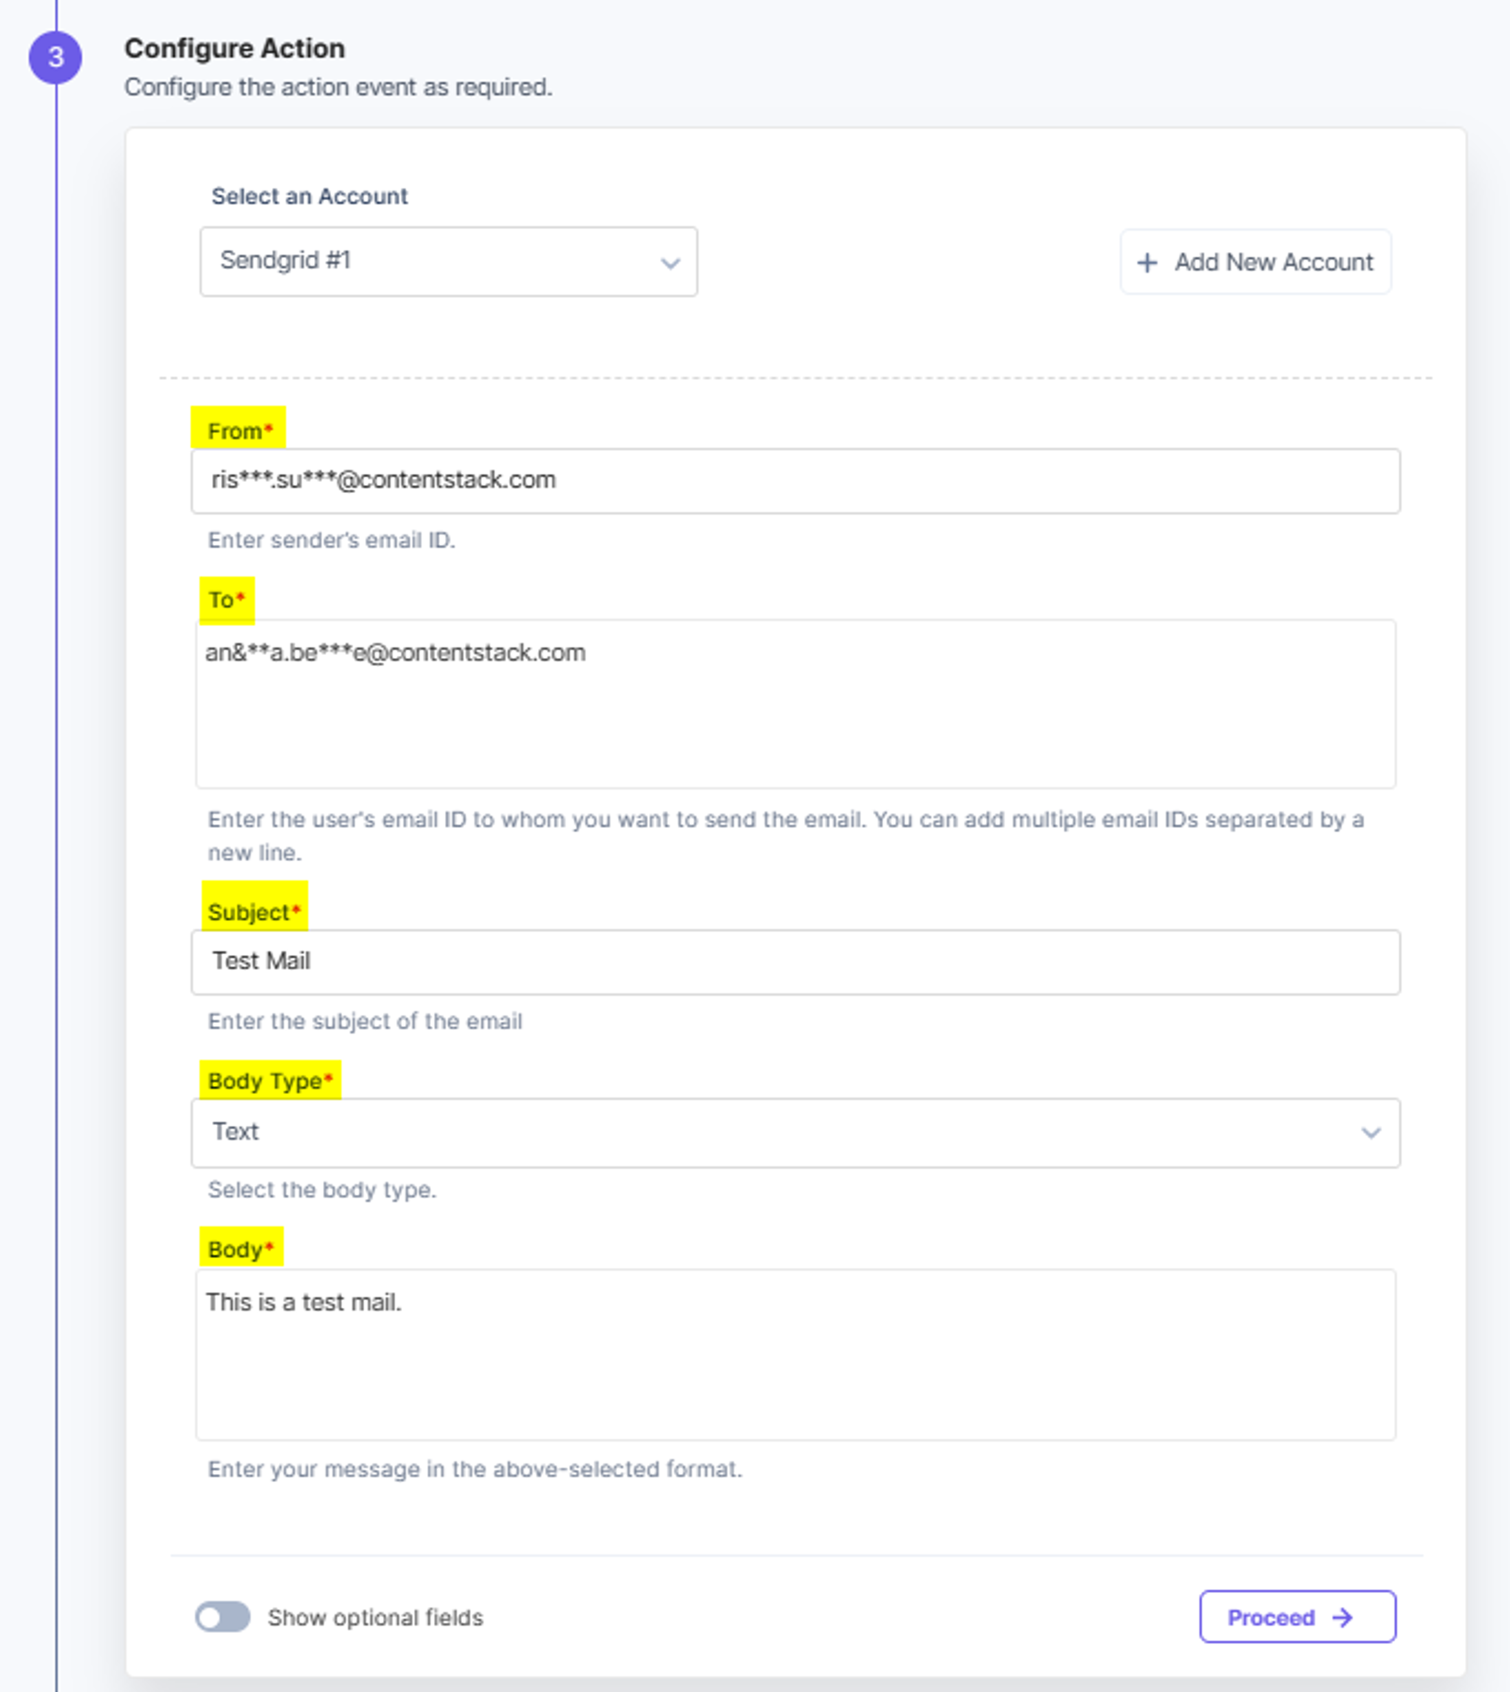Viewport: 1510px width, 1692px height.
Task: Click the Proceed button
Action: (1298, 1616)
